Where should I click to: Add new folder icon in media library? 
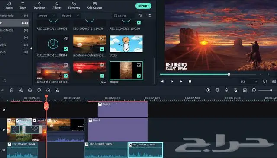tap(4, 81)
